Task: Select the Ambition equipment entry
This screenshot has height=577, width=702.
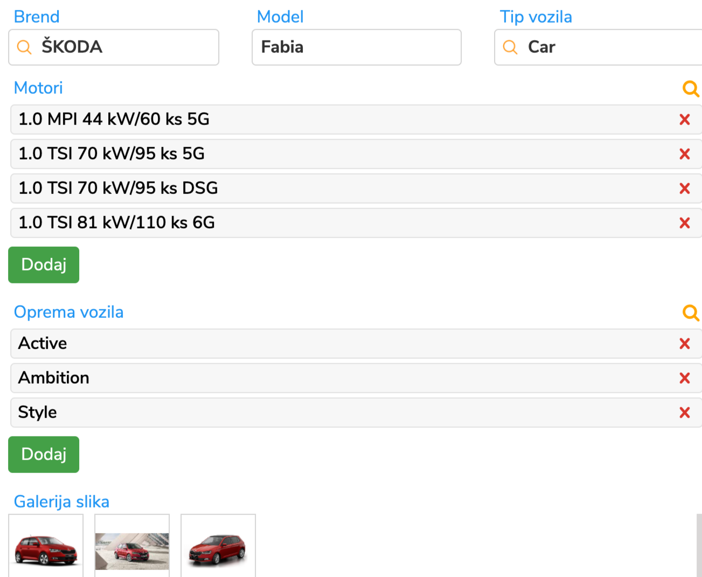Action: (x=356, y=378)
